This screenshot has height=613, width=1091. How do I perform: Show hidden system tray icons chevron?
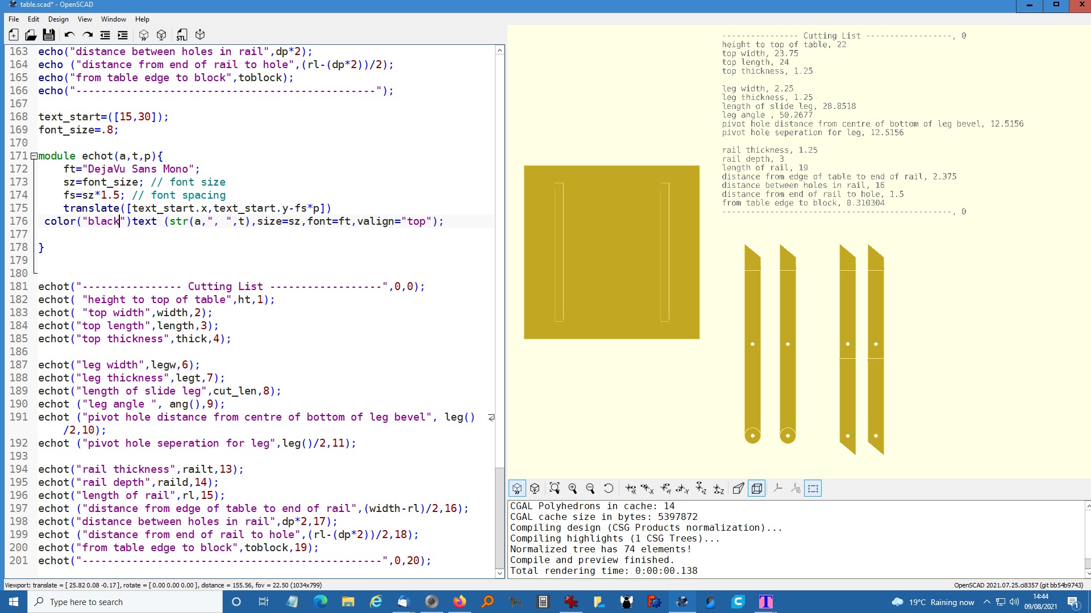pyautogui.click(x=987, y=602)
